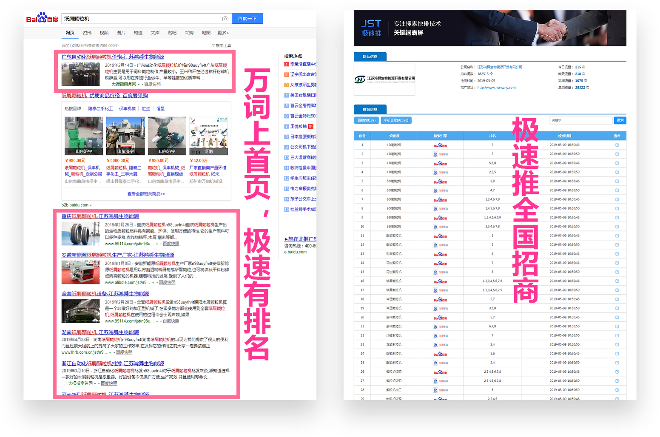Viewport: 660px width, 437px height.
Task: Open the view icon for ranking row 11
Action: (617, 236)
